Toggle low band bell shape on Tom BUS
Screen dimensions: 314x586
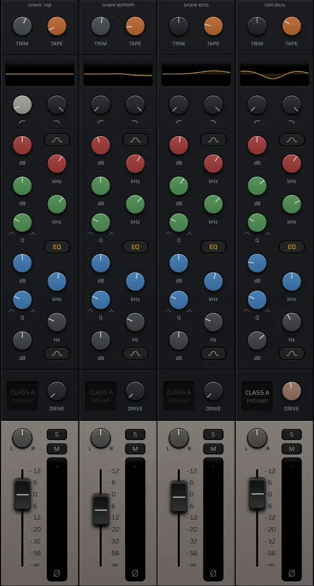pos(291,353)
